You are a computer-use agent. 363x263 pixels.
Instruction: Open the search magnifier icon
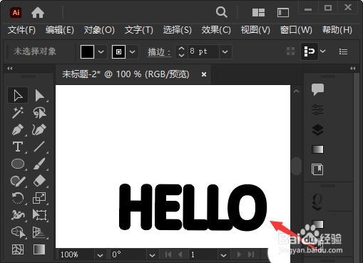click(221, 12)
